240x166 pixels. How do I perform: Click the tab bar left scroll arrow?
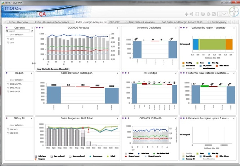[5, 22]
